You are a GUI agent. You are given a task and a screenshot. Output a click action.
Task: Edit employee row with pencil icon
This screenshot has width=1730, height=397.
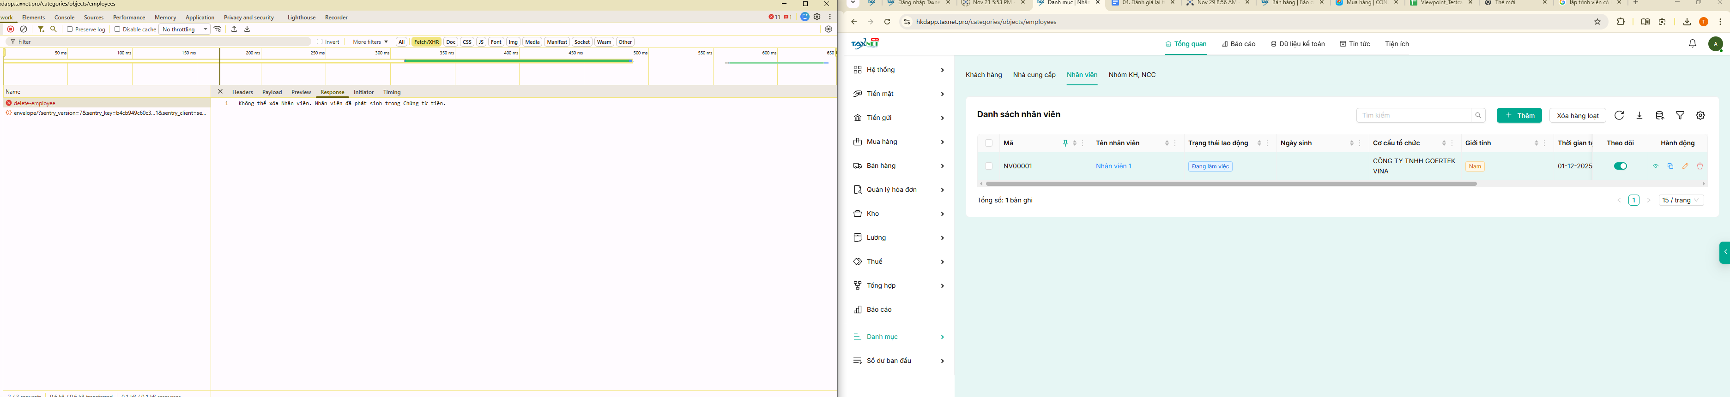tap(1685, 166)
